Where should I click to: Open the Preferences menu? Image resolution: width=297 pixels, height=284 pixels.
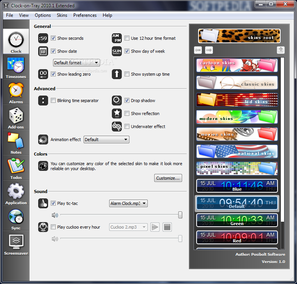(x=85, y=15)
